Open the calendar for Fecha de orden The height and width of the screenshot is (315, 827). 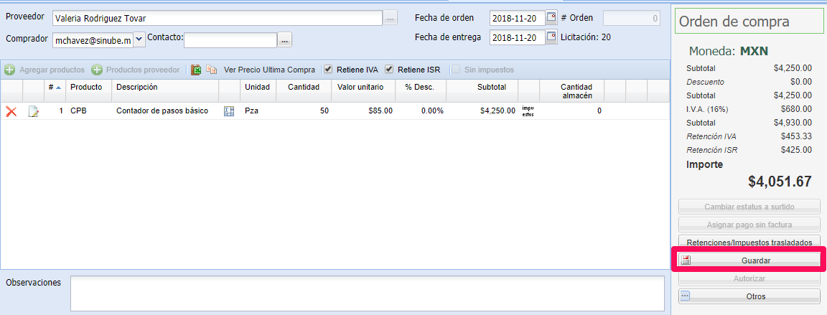point(551,18)
